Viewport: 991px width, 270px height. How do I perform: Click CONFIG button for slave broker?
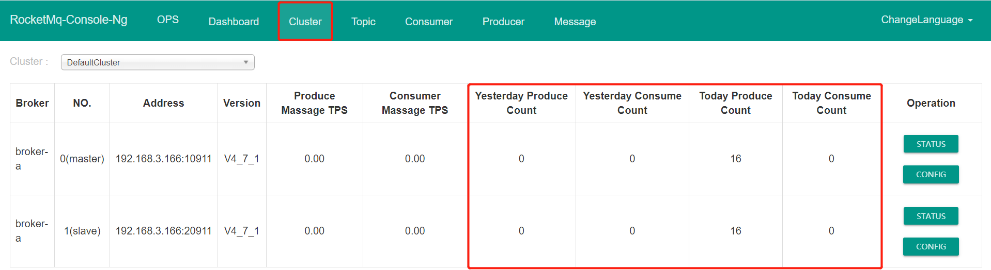point(931,247)
